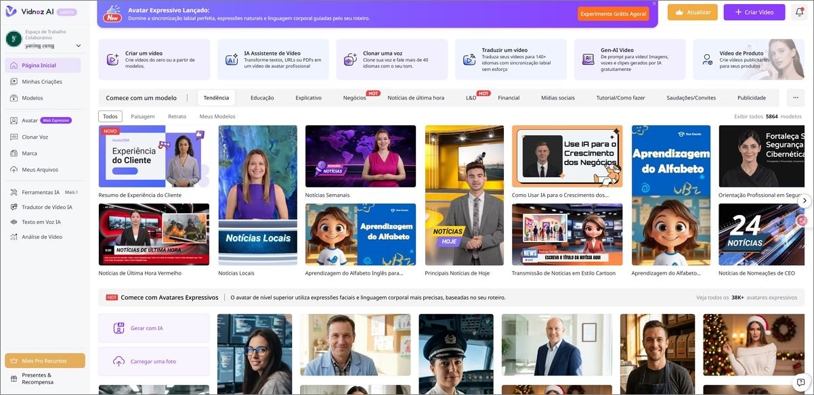814x395 pixels.
Task: Select the L&D tab
Action: (x=471, y=97)
